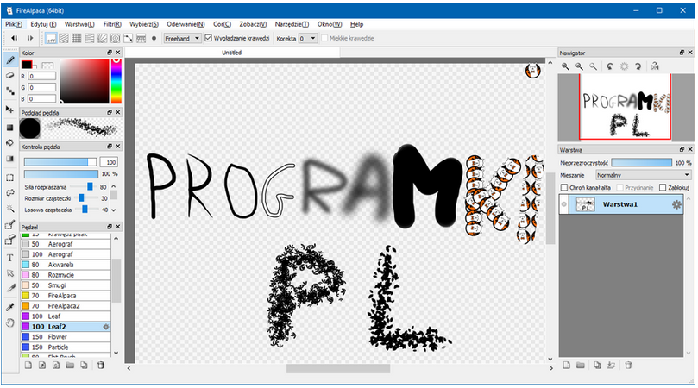Select the Eyedropper tool
698x388 pixels.
[x=9, y=307]
